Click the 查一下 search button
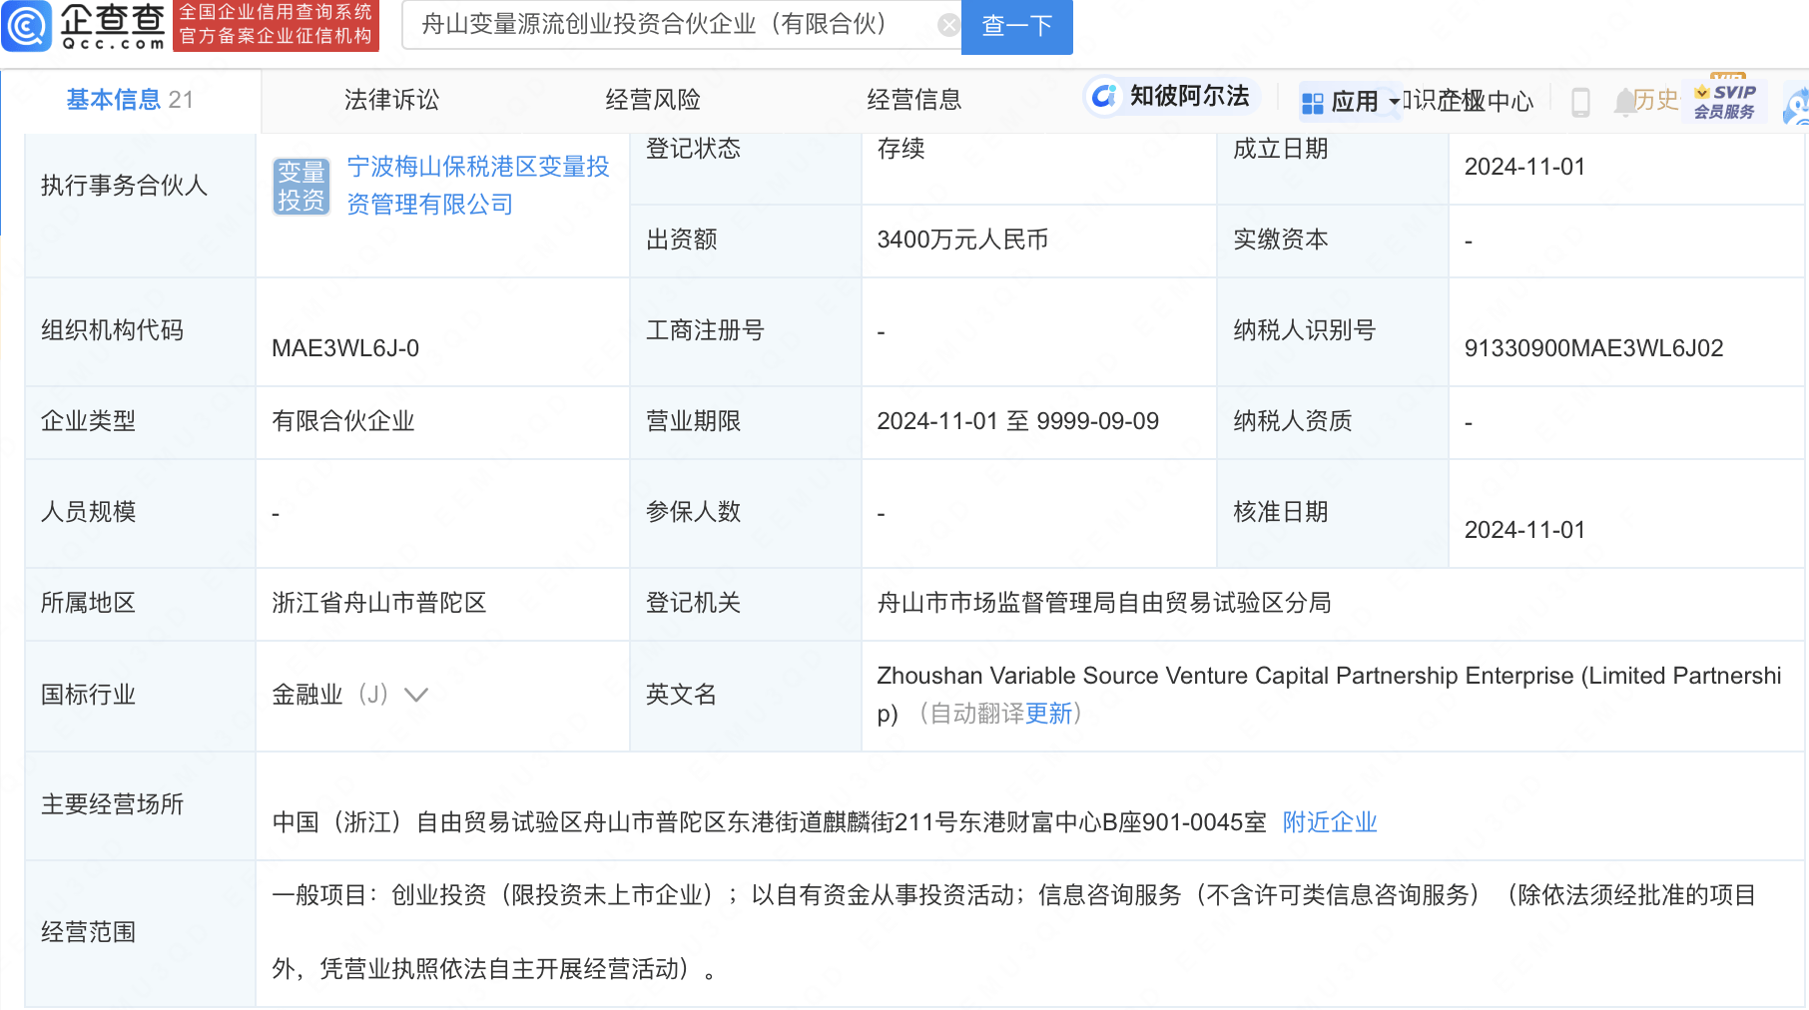Viewport: 1809px width, 1010px height. pyautogui.click(x=1016, y=26)
